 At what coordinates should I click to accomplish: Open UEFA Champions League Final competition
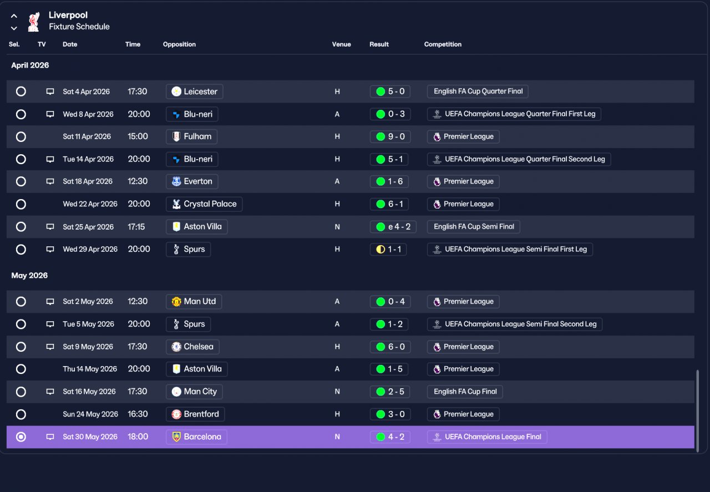(488, 437)
